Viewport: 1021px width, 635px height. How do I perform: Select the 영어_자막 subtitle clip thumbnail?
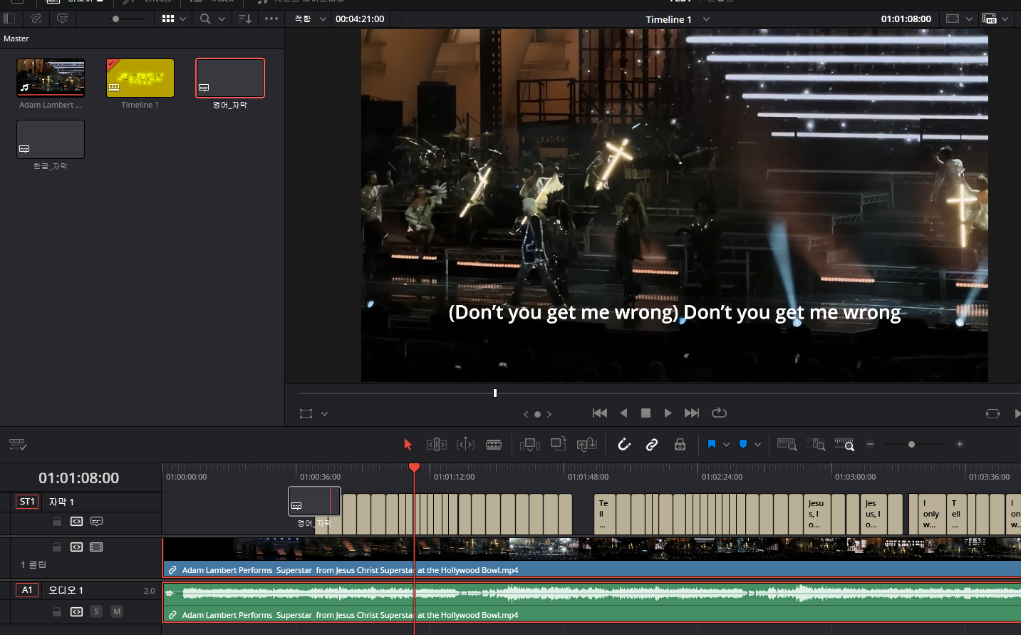point(230,78)
